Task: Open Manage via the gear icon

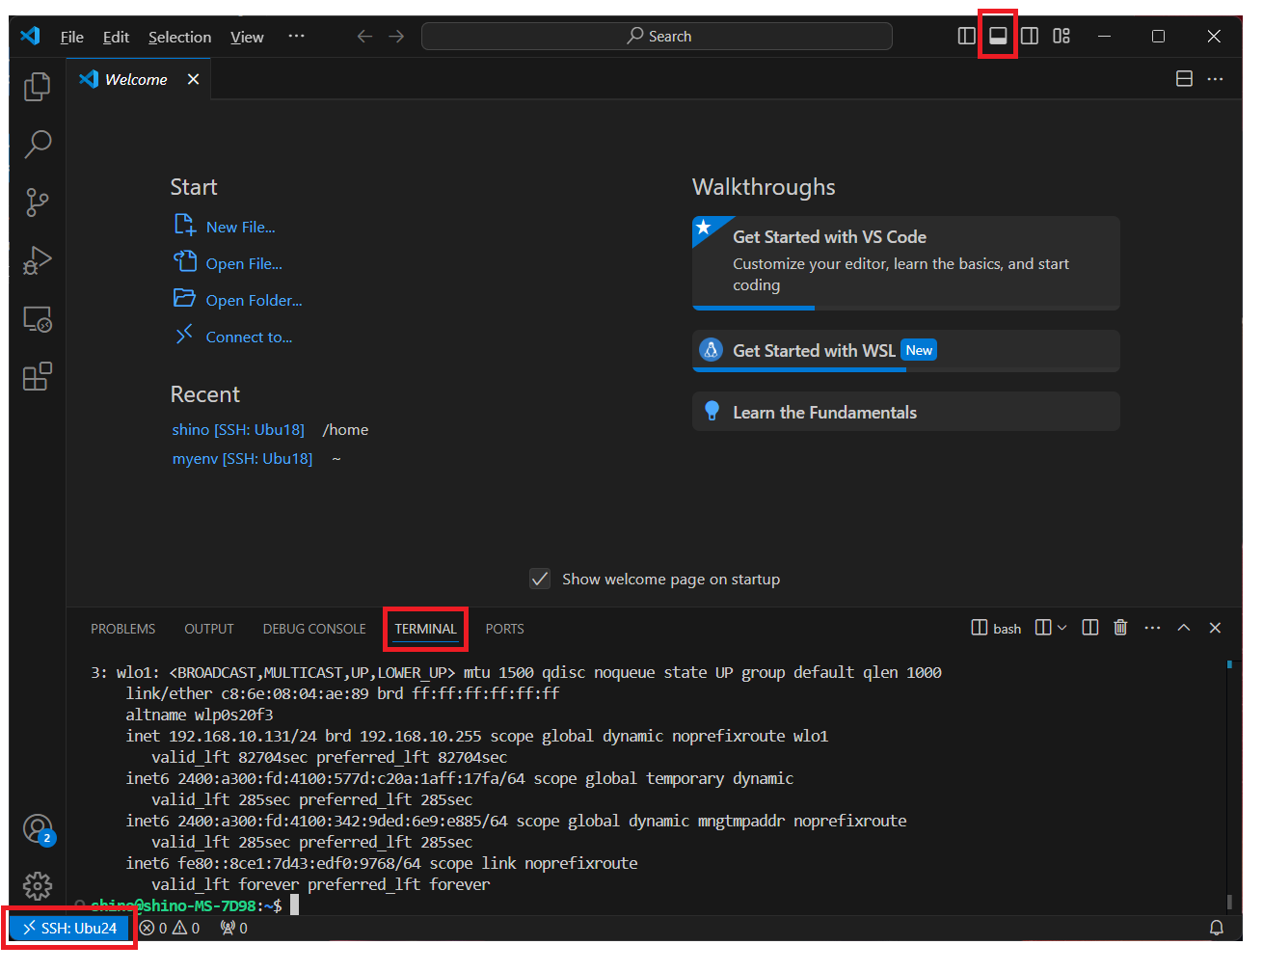Action: click(x=37, y=885)
